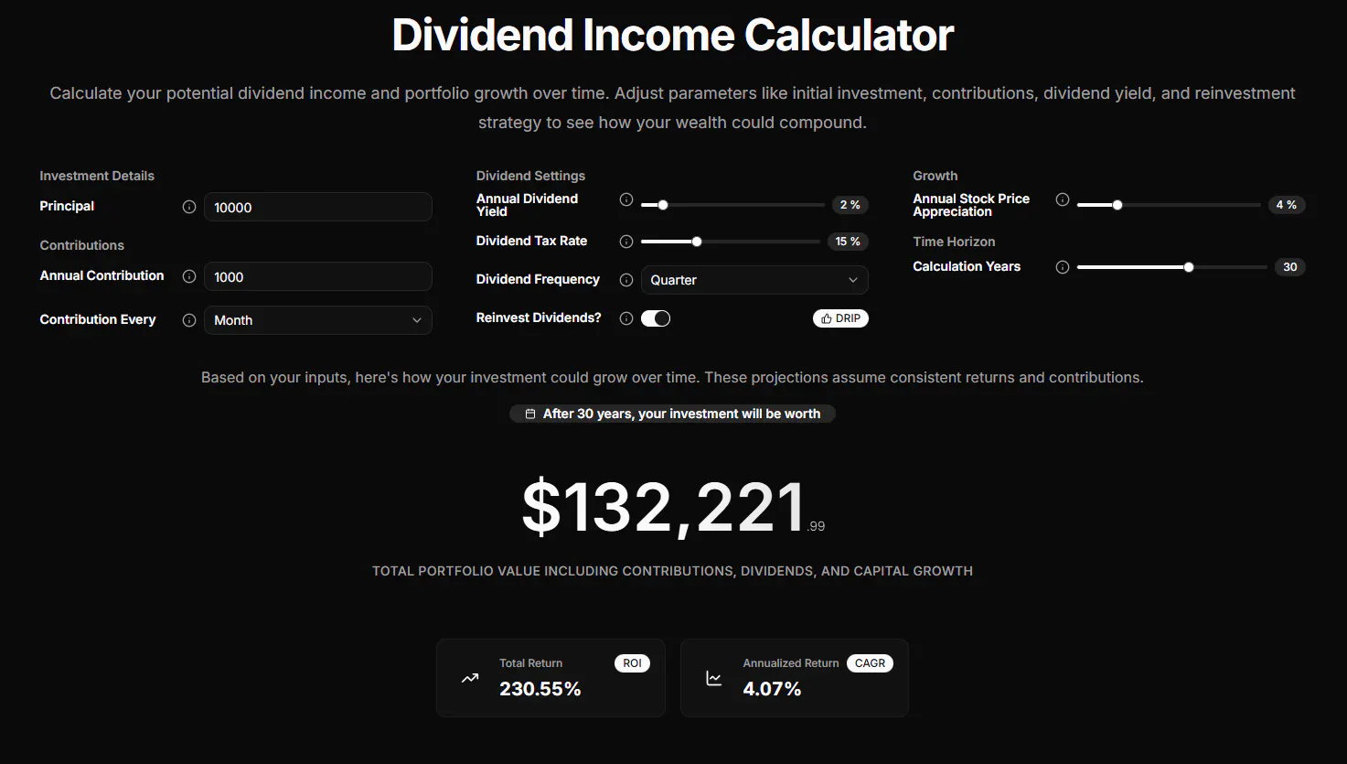Click the 2 % dividend yield value
Image resolution: width=1347 pixels, height=764 pixels.
(x=850, y=205)
